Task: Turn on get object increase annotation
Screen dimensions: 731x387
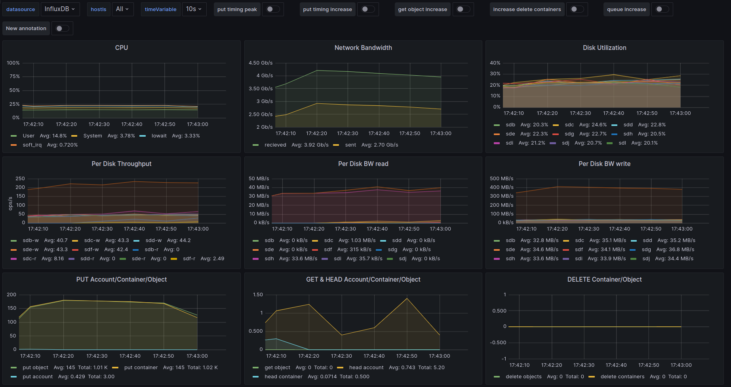Action: click(463, 9)
